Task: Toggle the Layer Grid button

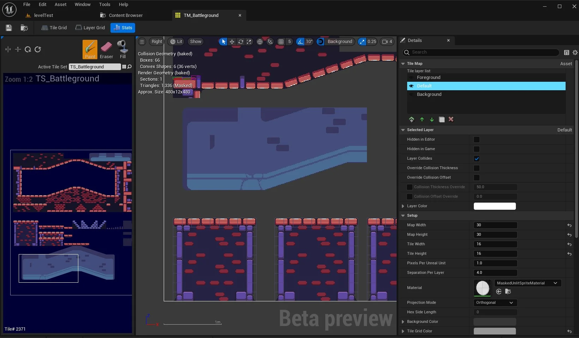Action: click(90, 28)
